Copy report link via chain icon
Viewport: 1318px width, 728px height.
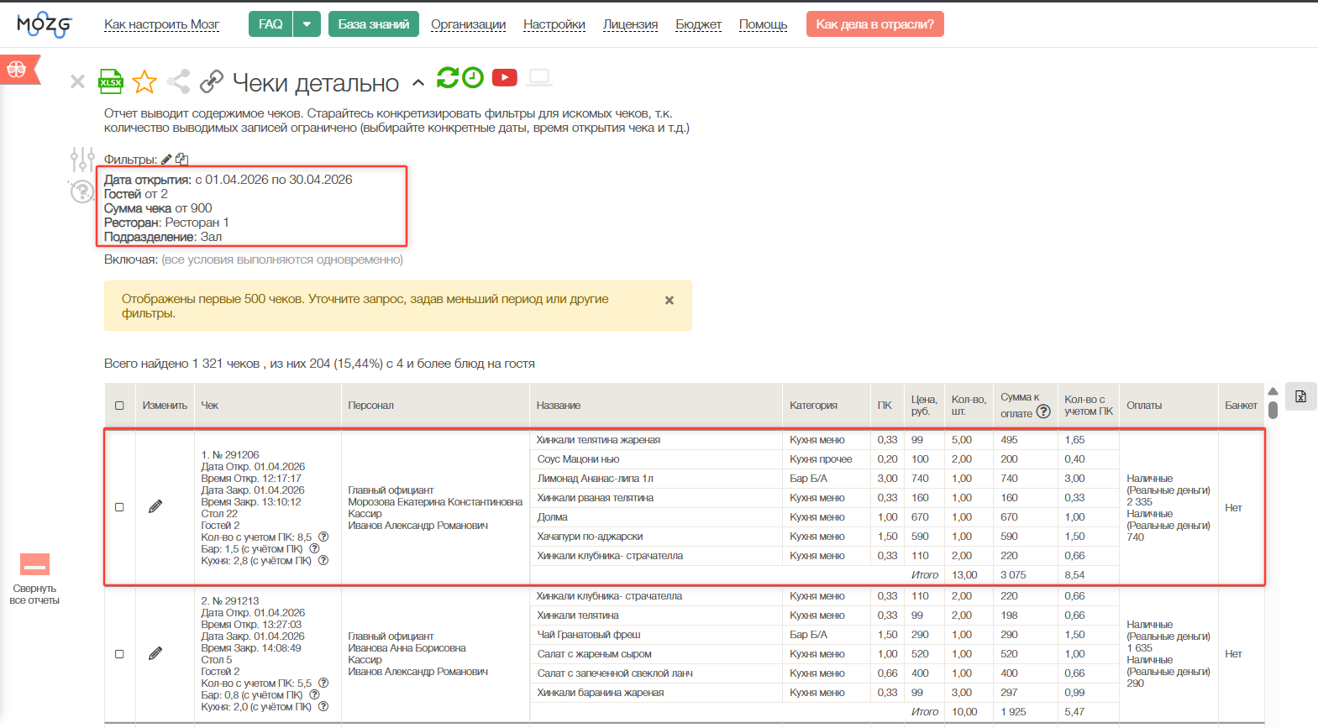pyautogui.click(x=212, y=81)
